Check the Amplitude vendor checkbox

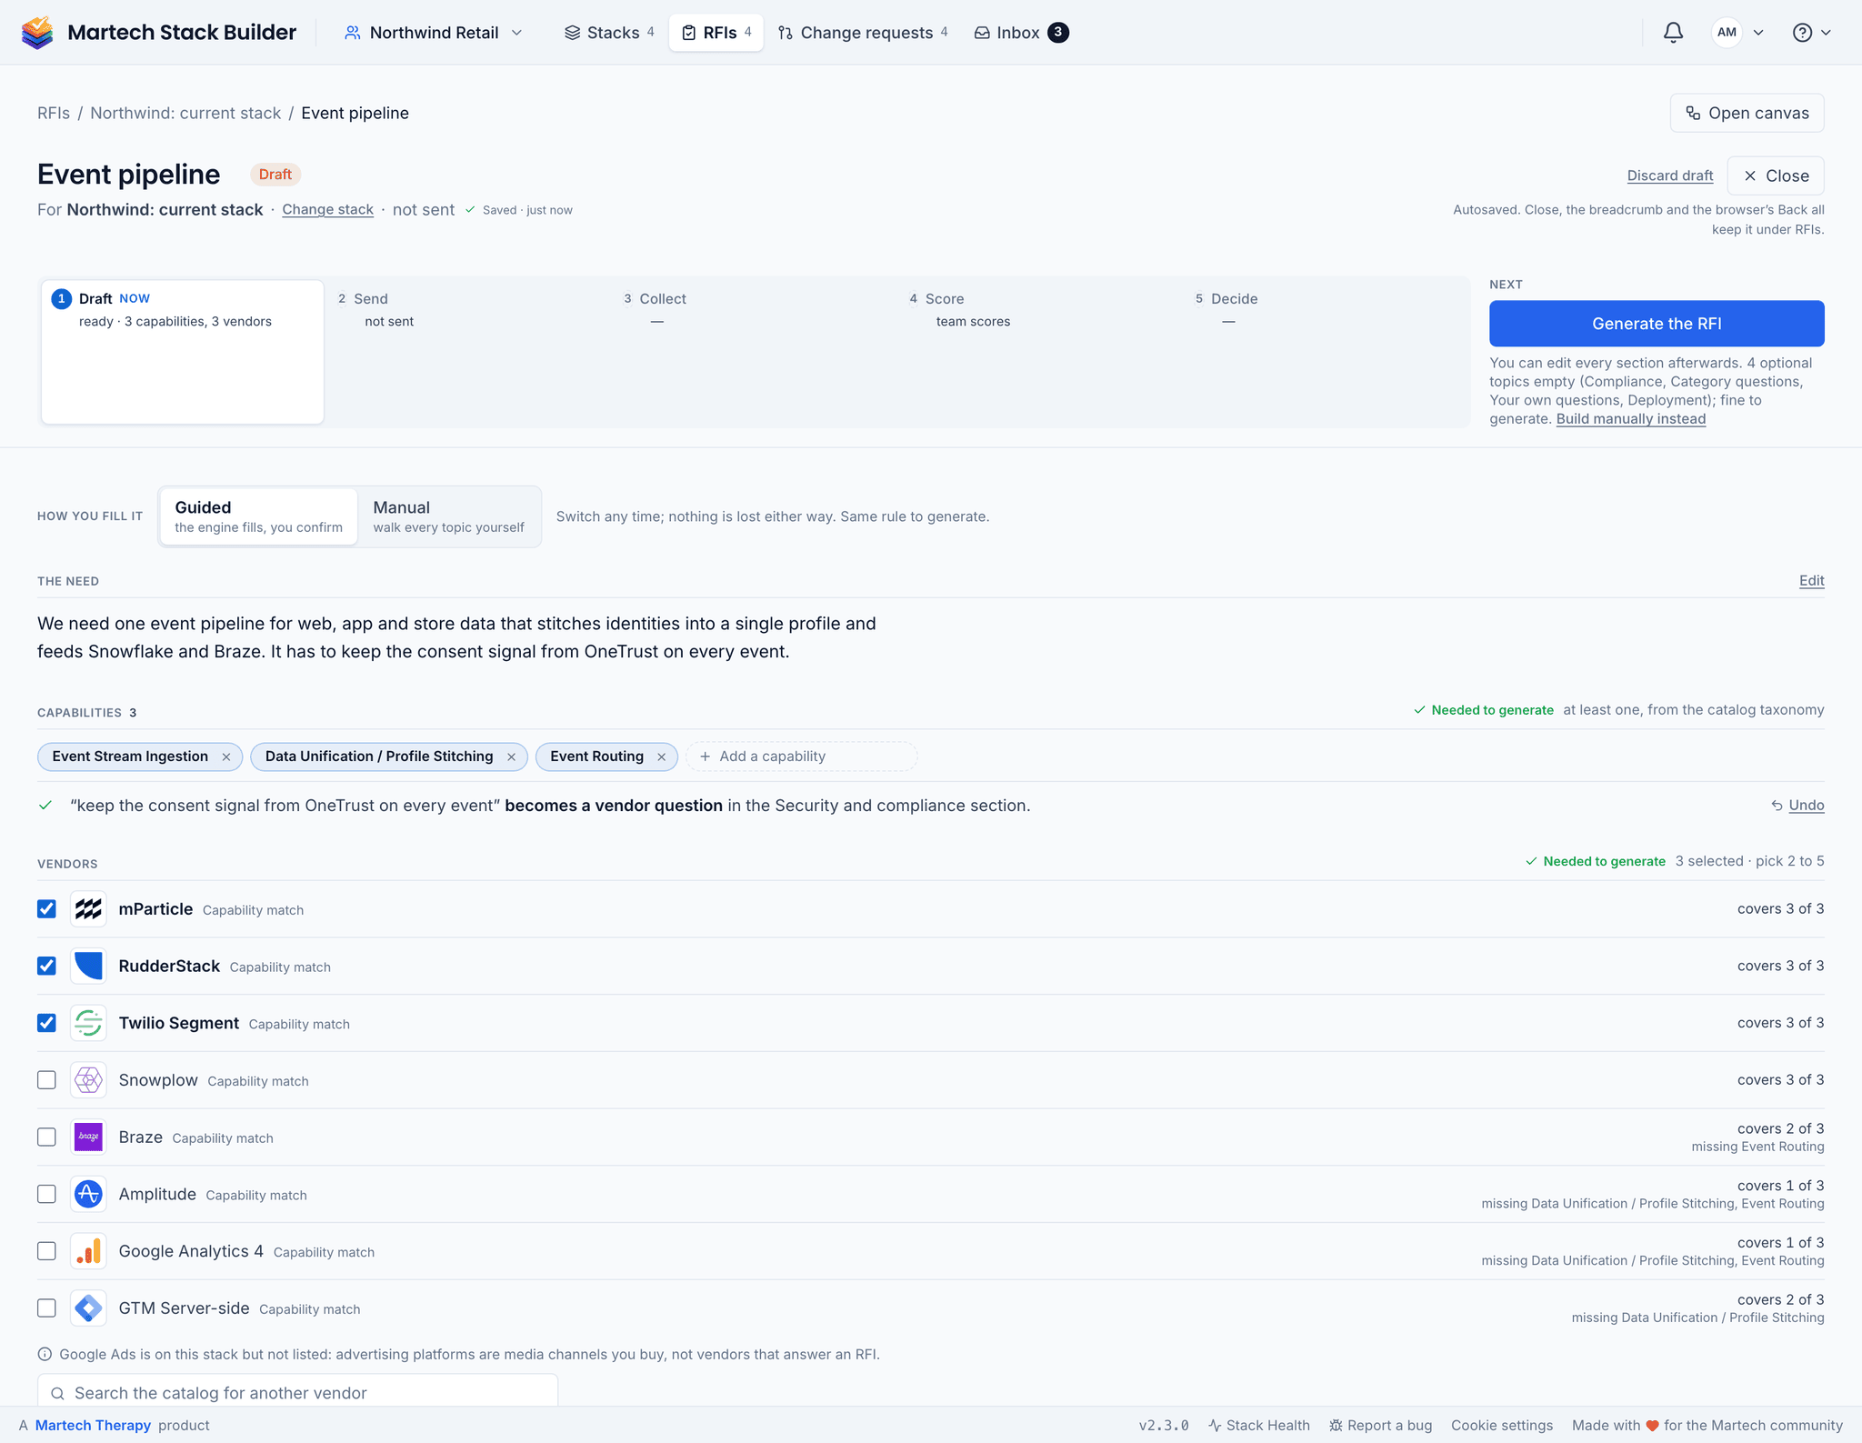46,1194
